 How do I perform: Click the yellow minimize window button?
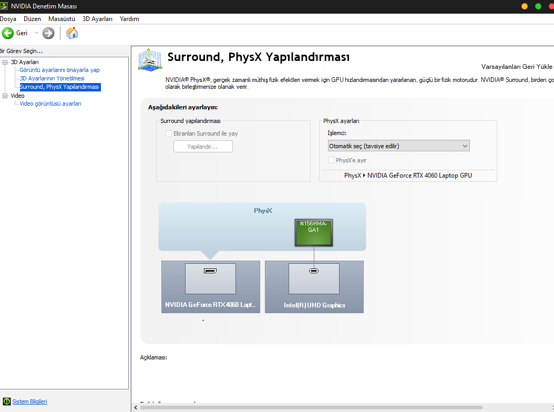pos(525,6)
